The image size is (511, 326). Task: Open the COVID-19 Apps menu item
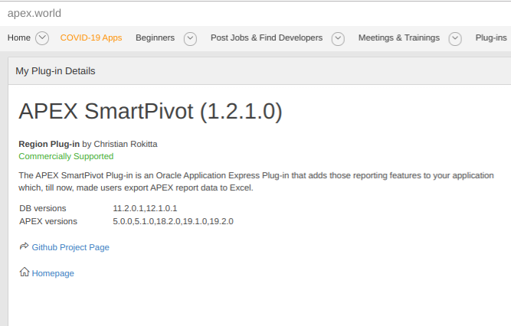point(91,37)
